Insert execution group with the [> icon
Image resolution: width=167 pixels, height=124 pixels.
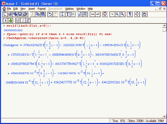[72, 14]
